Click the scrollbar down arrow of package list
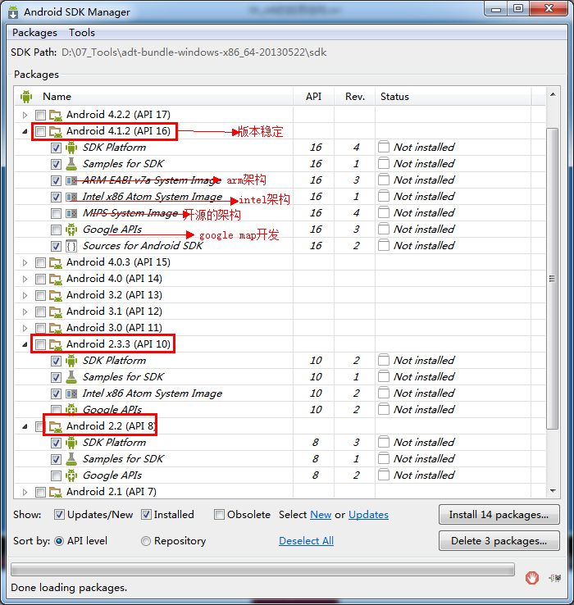The width and height of the screenshot is (574, 605). 553,491
